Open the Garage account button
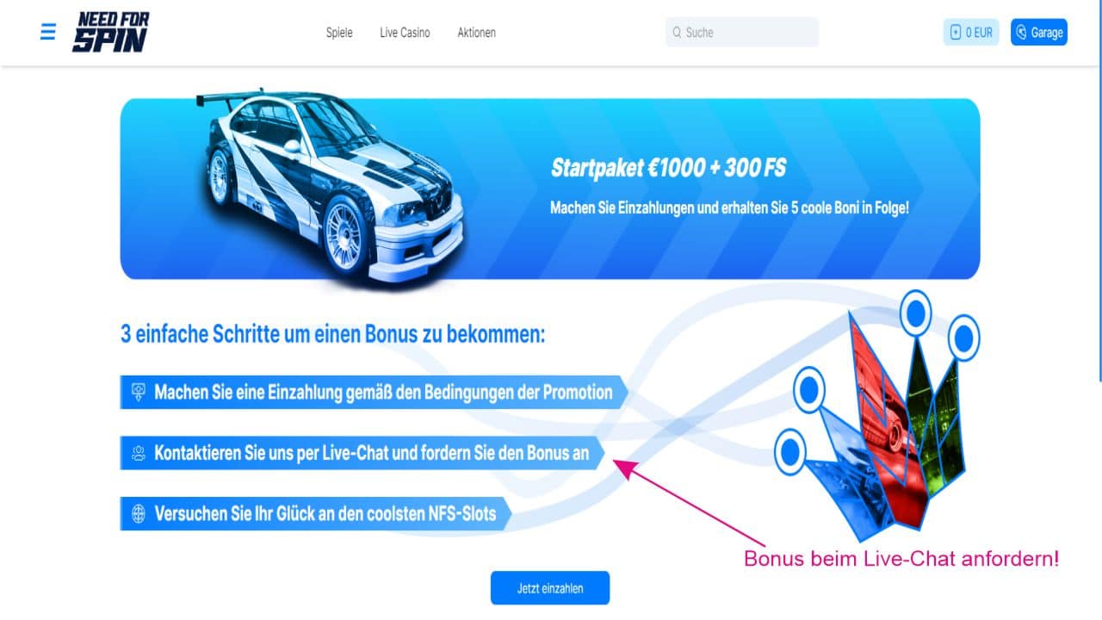 pos(1039,33)
